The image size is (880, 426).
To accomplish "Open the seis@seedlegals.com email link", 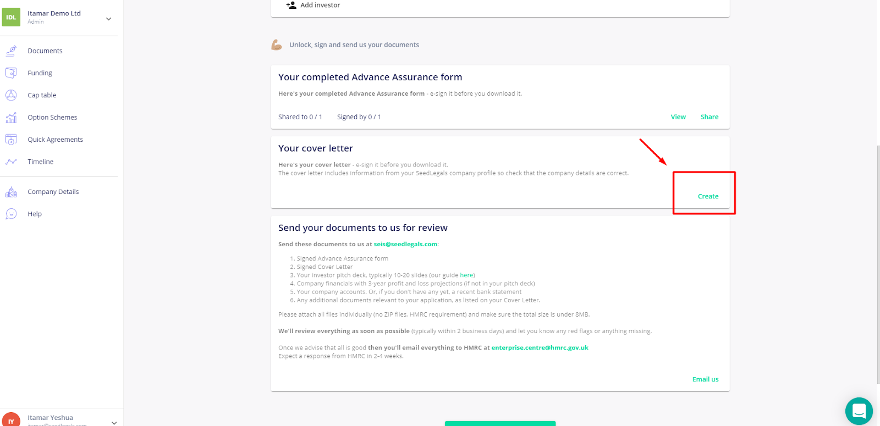I will (405, 244).
